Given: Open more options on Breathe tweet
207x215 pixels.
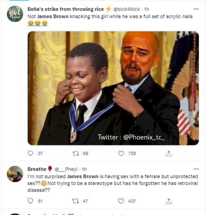Looking at the screenshot, I should click(196, 169).
